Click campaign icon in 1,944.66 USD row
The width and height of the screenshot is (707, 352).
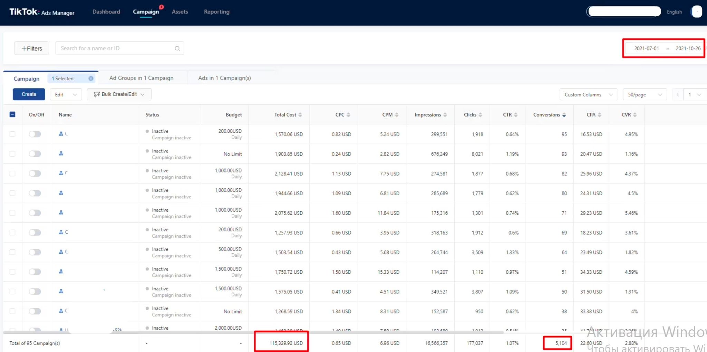(x=61, y=193)
